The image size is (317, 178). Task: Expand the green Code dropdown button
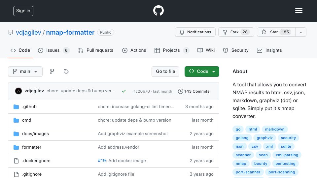tap(202, 72)
